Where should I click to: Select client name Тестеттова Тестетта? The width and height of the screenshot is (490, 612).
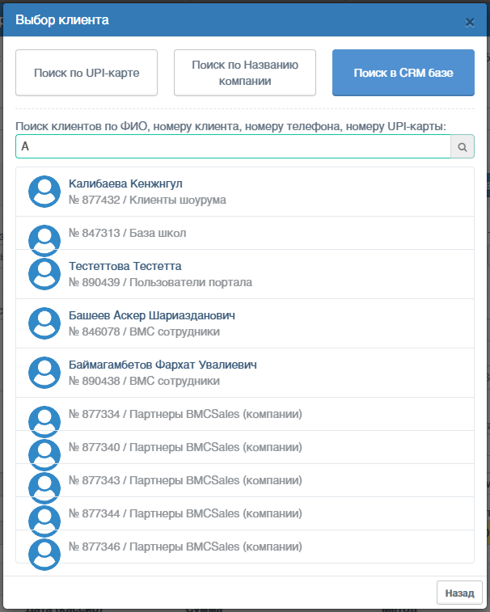(125, 266)
